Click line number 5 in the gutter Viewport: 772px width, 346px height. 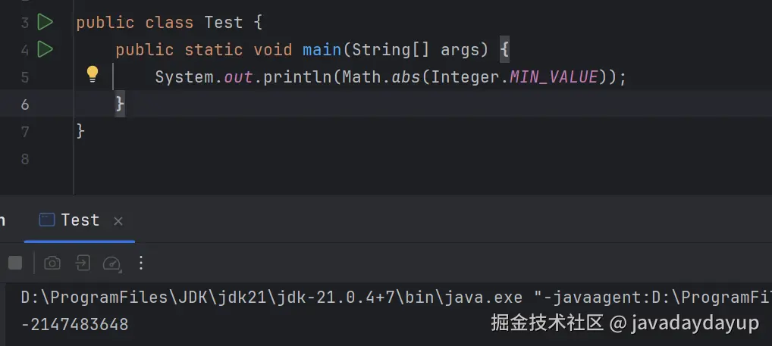(24, 78)
